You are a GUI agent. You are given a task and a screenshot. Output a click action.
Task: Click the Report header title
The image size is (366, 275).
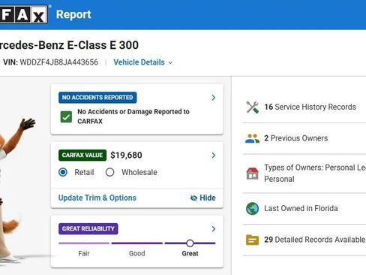pos(73,14)
